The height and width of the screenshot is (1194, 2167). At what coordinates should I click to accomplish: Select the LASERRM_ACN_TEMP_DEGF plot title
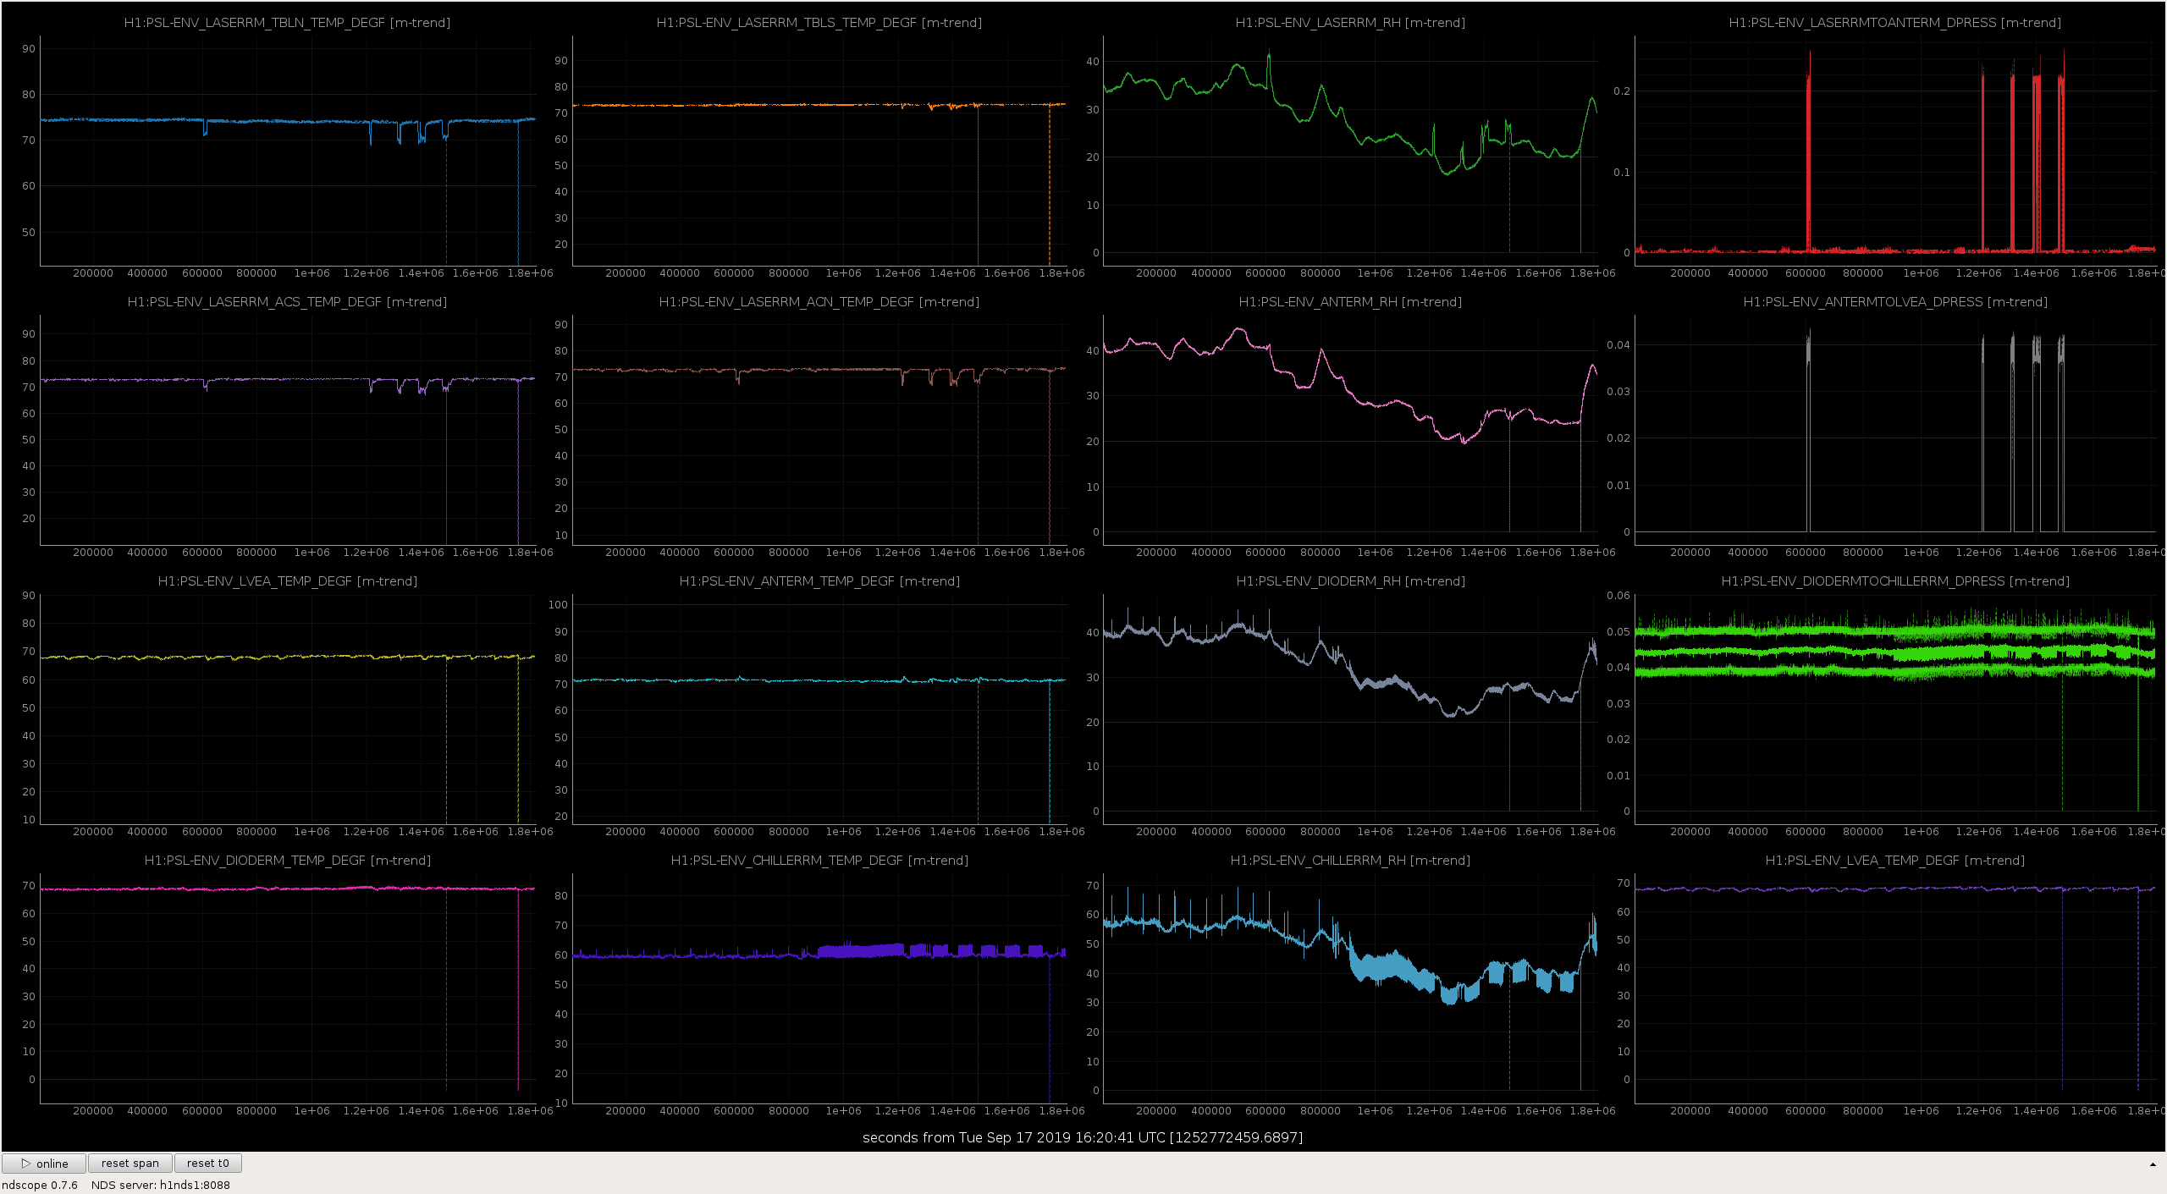[819, 302]
